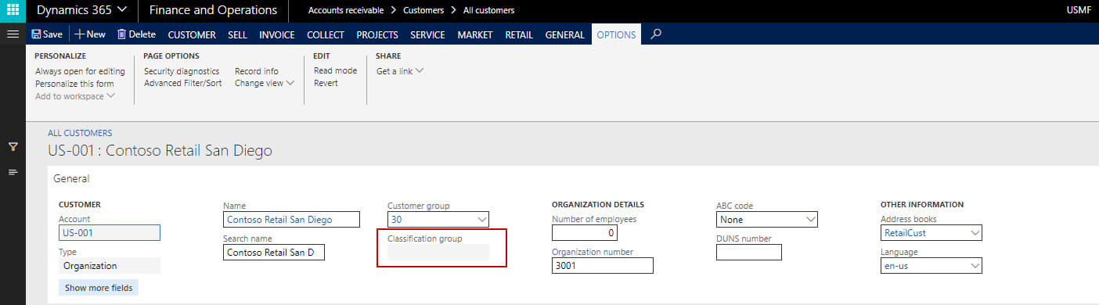Open the search magnifier in action bar
Screen dimensions: 1099x305
[x=656, y=34]
